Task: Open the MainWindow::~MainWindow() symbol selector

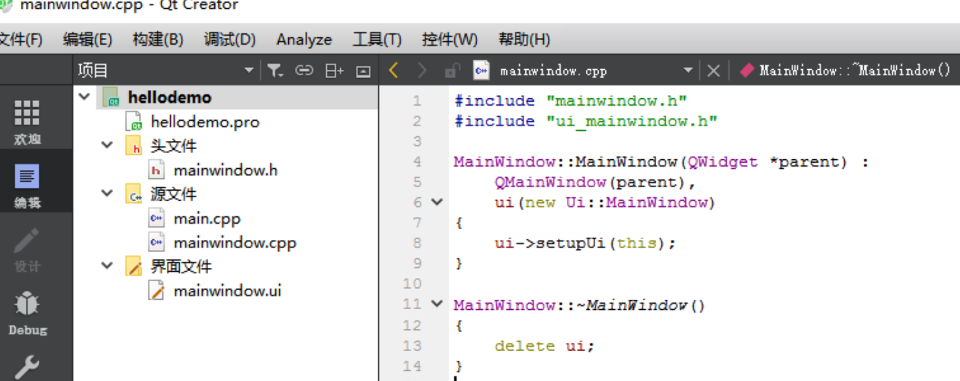Action: 856,71
